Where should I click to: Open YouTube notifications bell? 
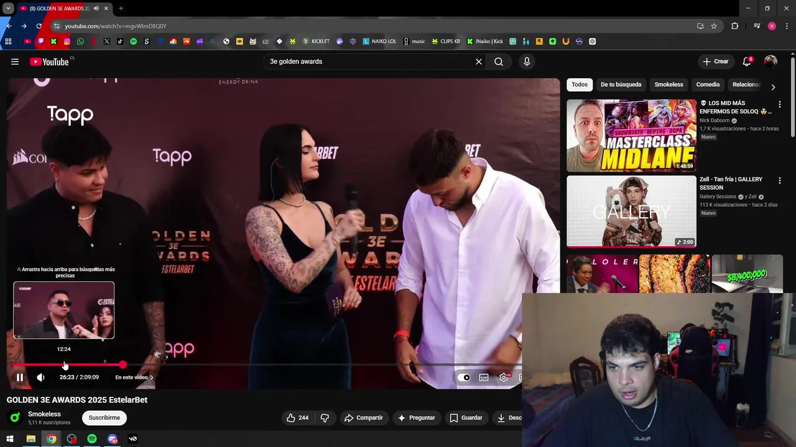click(x=747, y=61)
